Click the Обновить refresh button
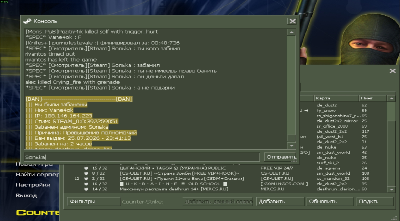 coord(330,201)
